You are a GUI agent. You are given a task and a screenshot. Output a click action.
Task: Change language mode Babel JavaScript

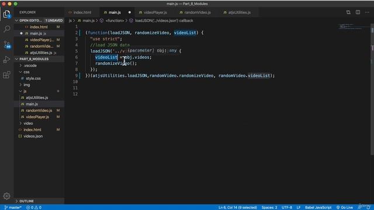(x=318, y=208)
